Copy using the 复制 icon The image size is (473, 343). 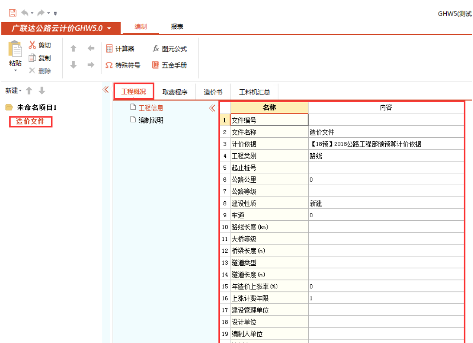pos(32,58)
